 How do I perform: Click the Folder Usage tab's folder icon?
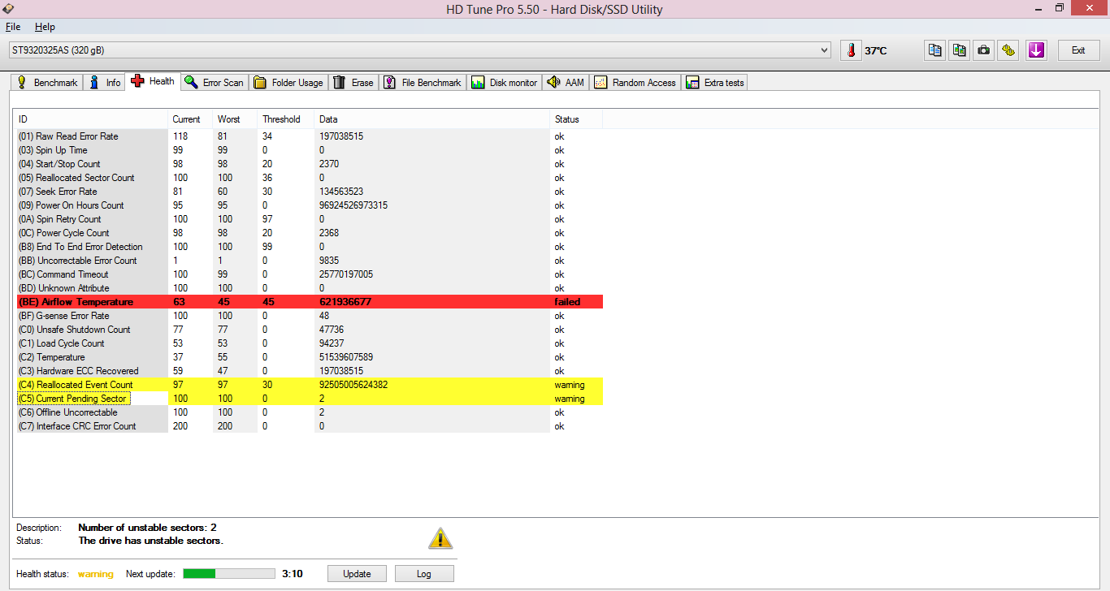pos(260,82)
